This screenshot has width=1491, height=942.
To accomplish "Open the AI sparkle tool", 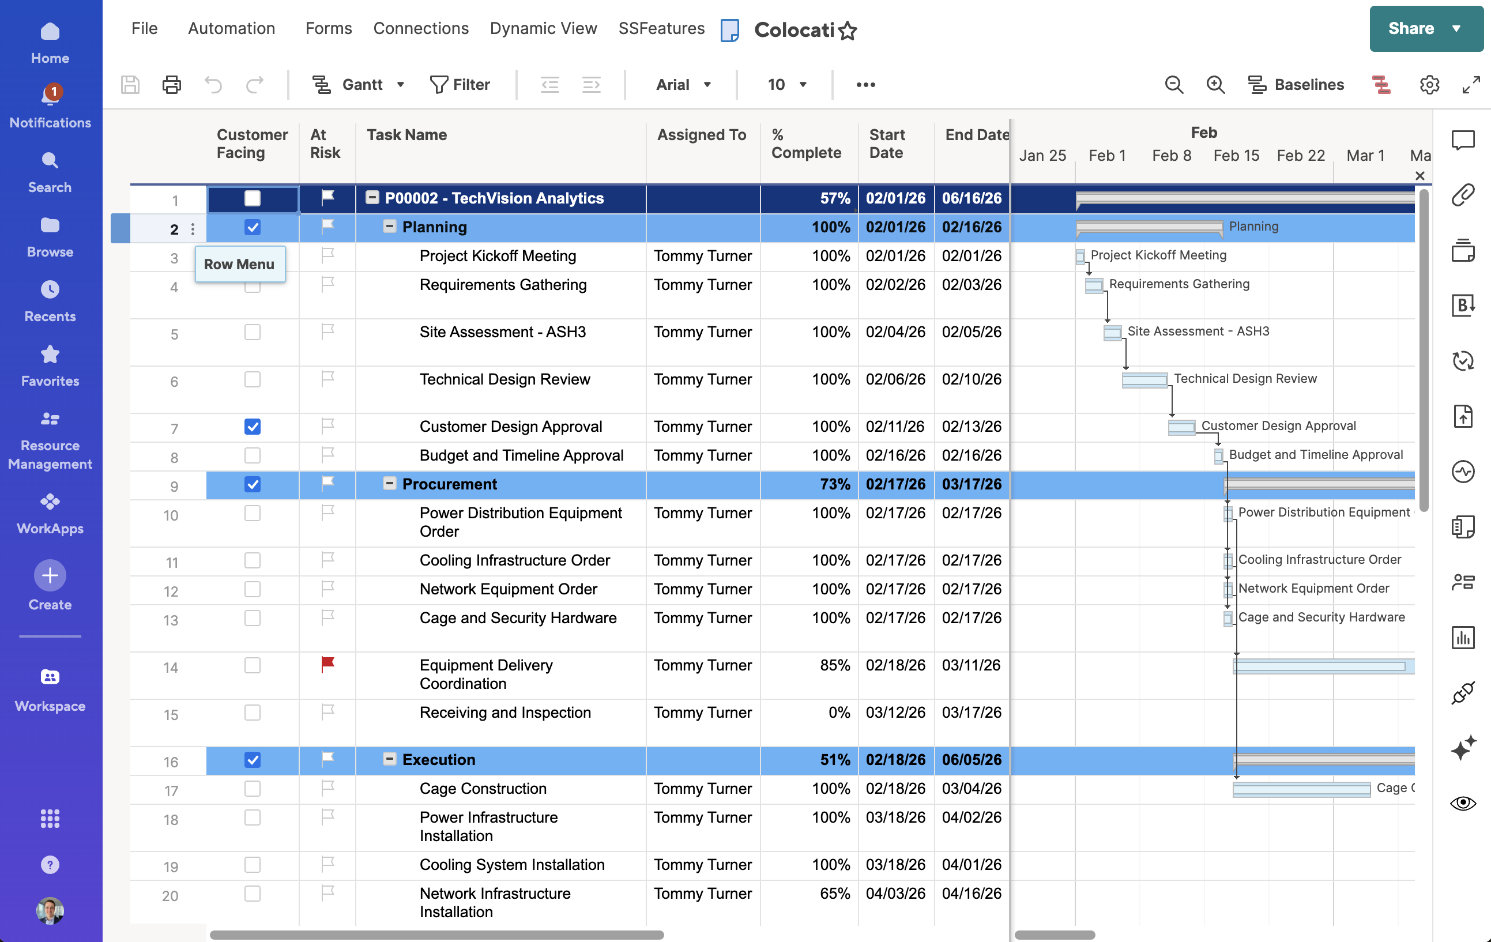I will click(1463, 748).
